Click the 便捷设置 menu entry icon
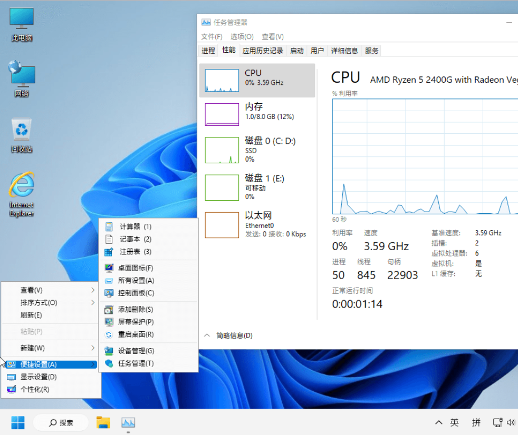Image resolution: width=518 pixels, height=435 pixels. (x=12, y=364)
